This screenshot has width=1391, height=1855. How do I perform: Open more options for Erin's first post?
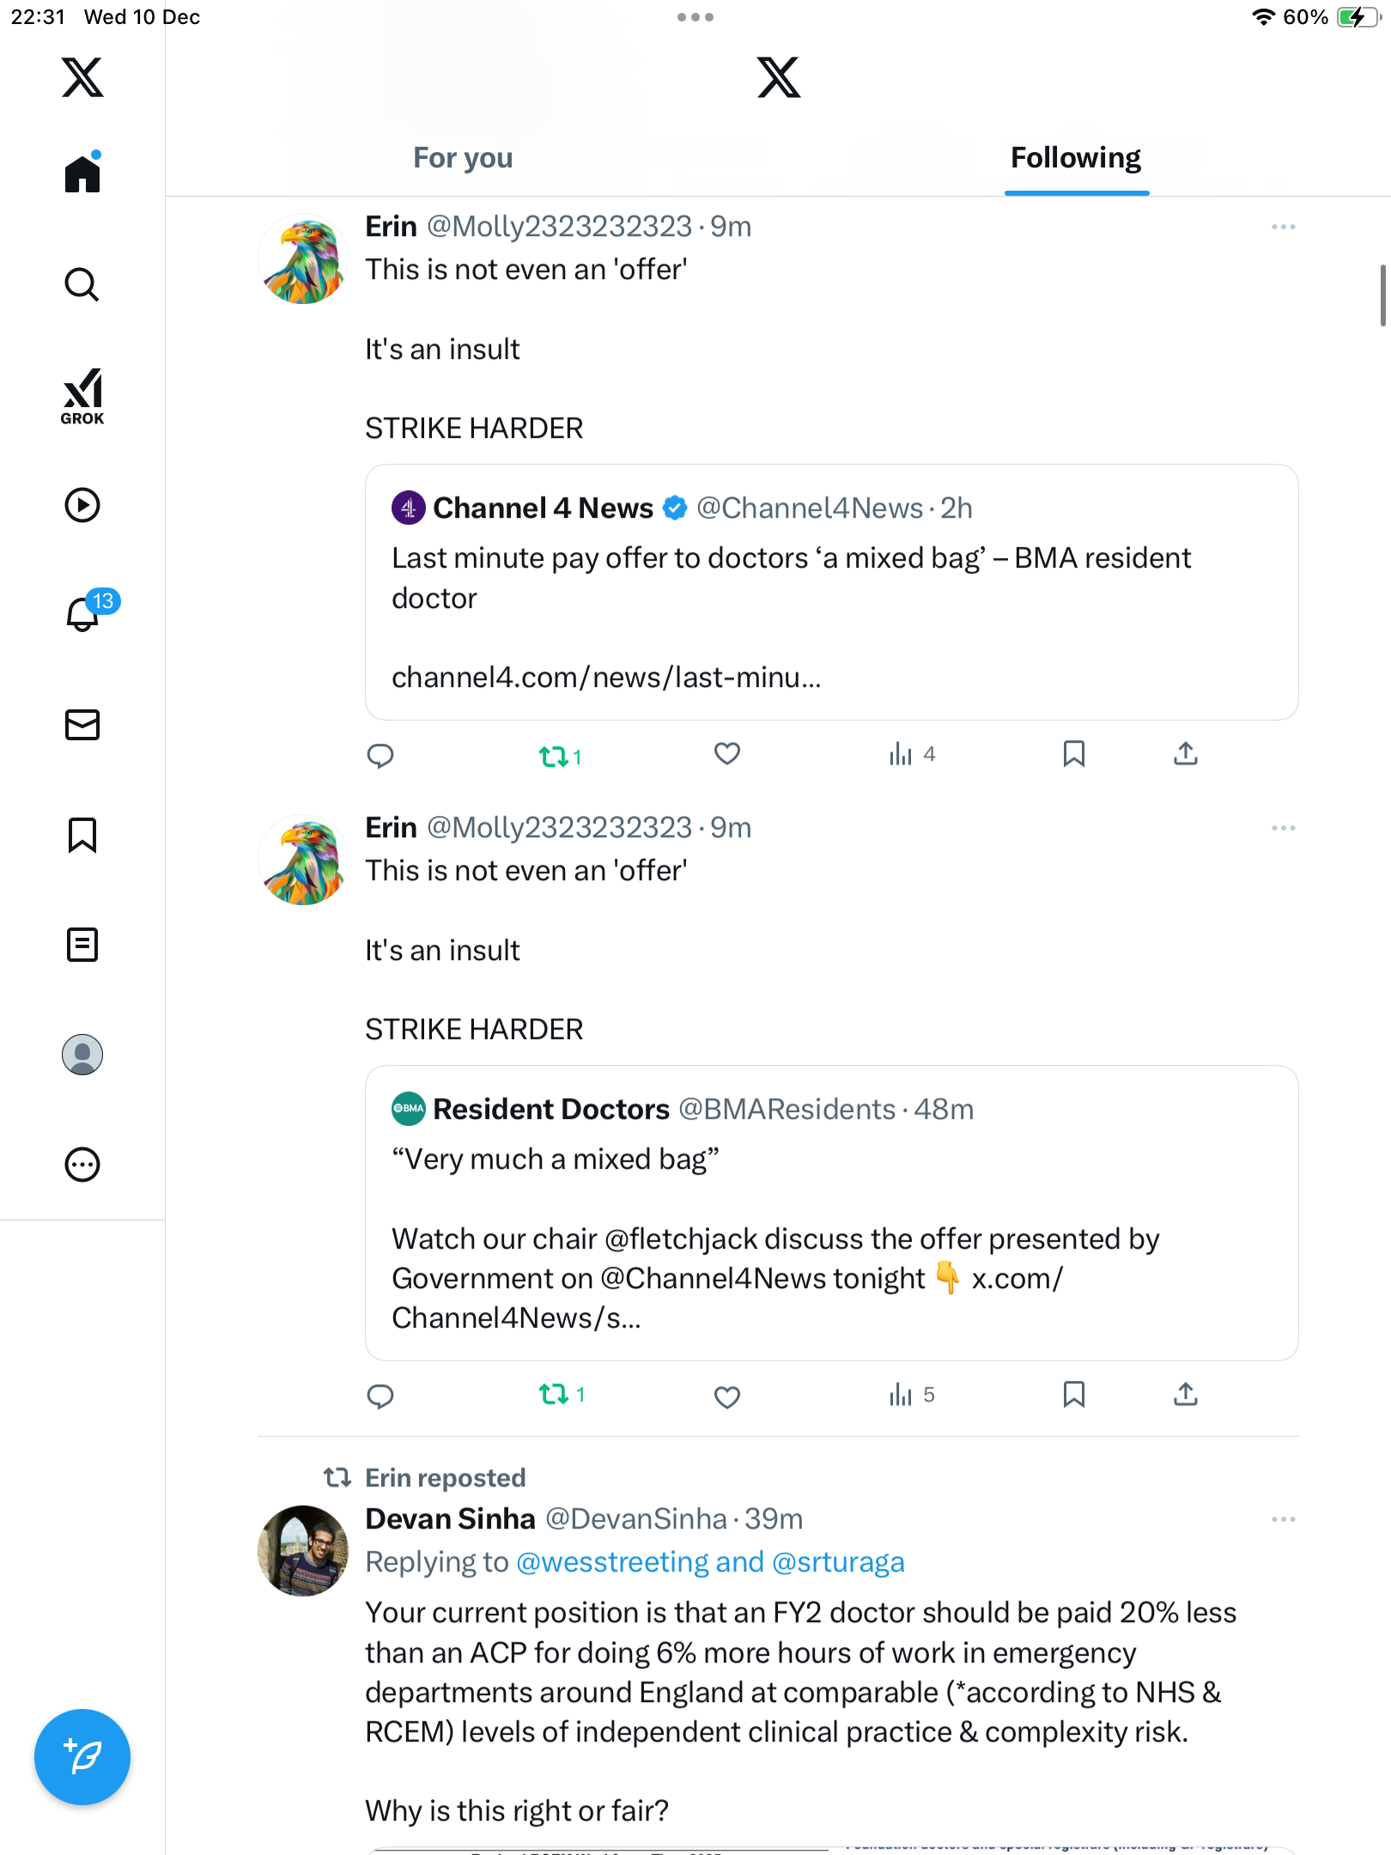point(1283,228)
